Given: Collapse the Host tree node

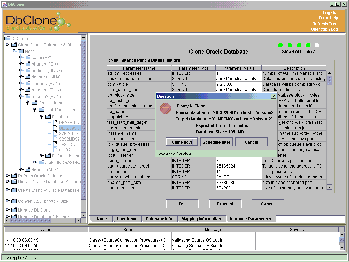Looking at the screenshot, I should click(x=14, y=51).
